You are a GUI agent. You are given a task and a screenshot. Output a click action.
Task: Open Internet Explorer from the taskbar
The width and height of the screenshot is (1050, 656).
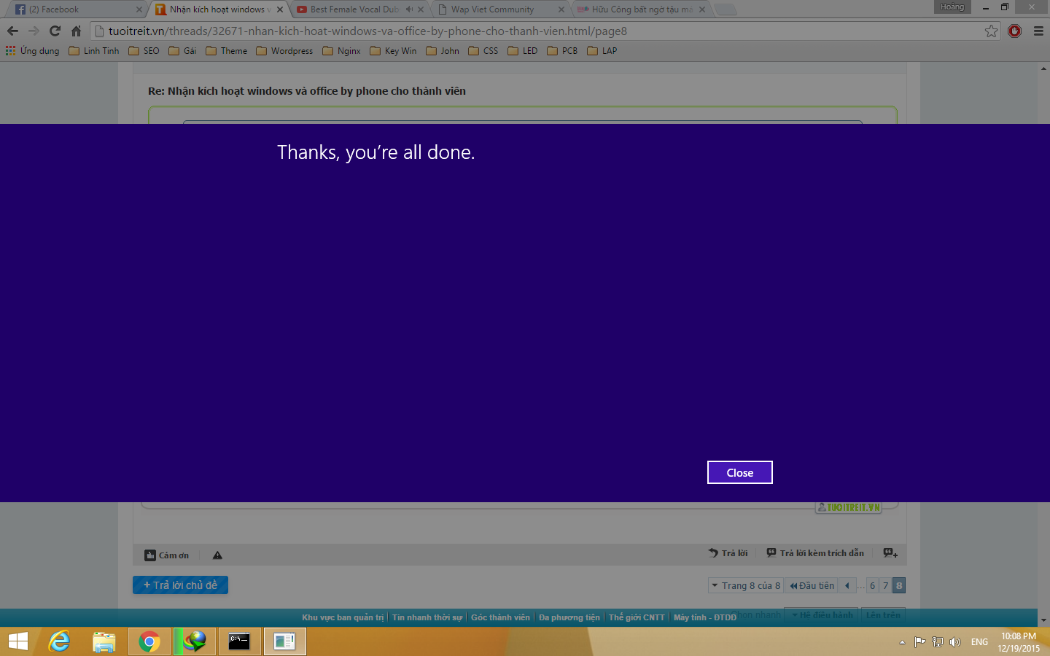click(59, 641)
